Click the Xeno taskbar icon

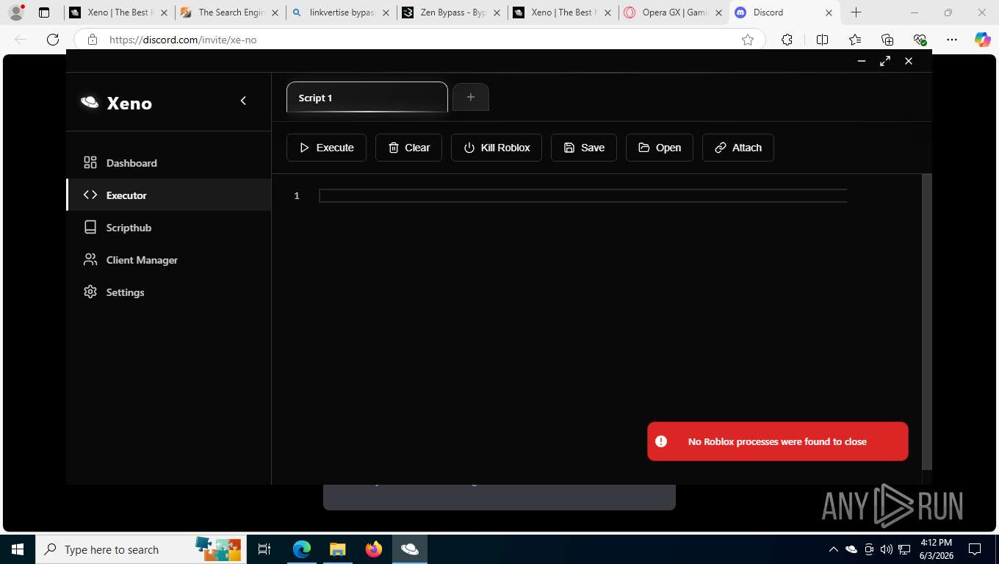(409, 549)
